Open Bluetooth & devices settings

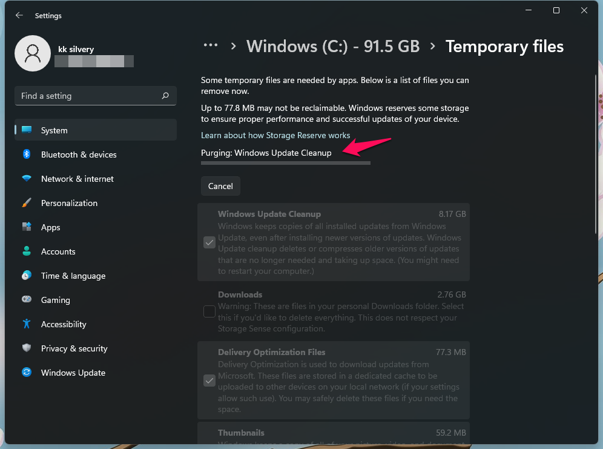pos(96,155)
